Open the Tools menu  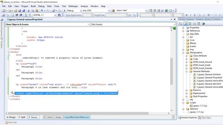click(x=56, y=6)
